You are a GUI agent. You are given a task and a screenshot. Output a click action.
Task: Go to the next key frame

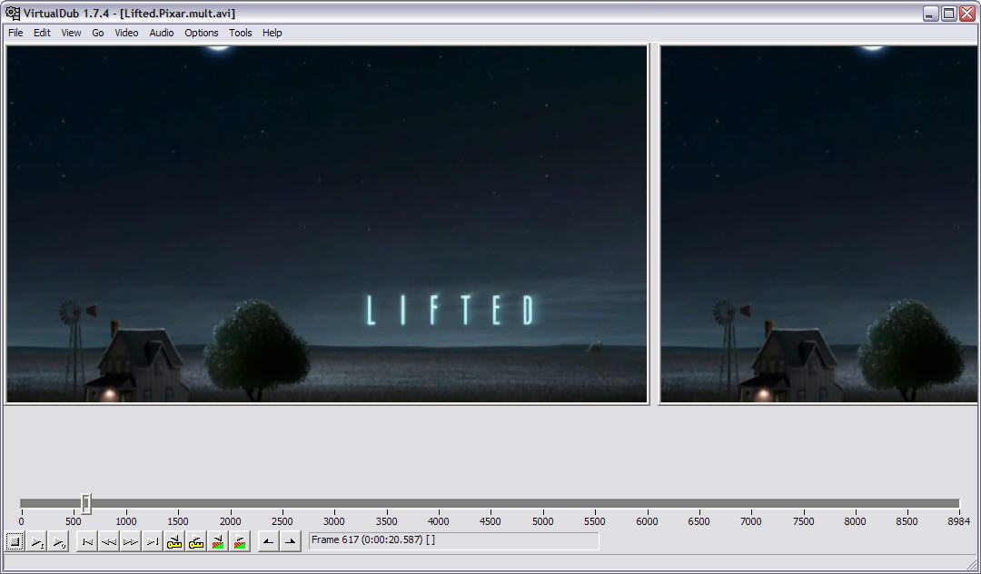click(196, 541)
